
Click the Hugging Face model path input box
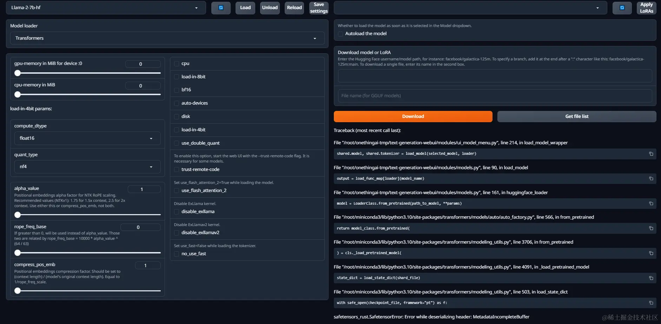(x=495, y=76)
